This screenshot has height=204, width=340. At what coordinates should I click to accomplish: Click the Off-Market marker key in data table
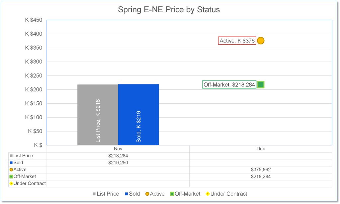[x=11, y=177]
